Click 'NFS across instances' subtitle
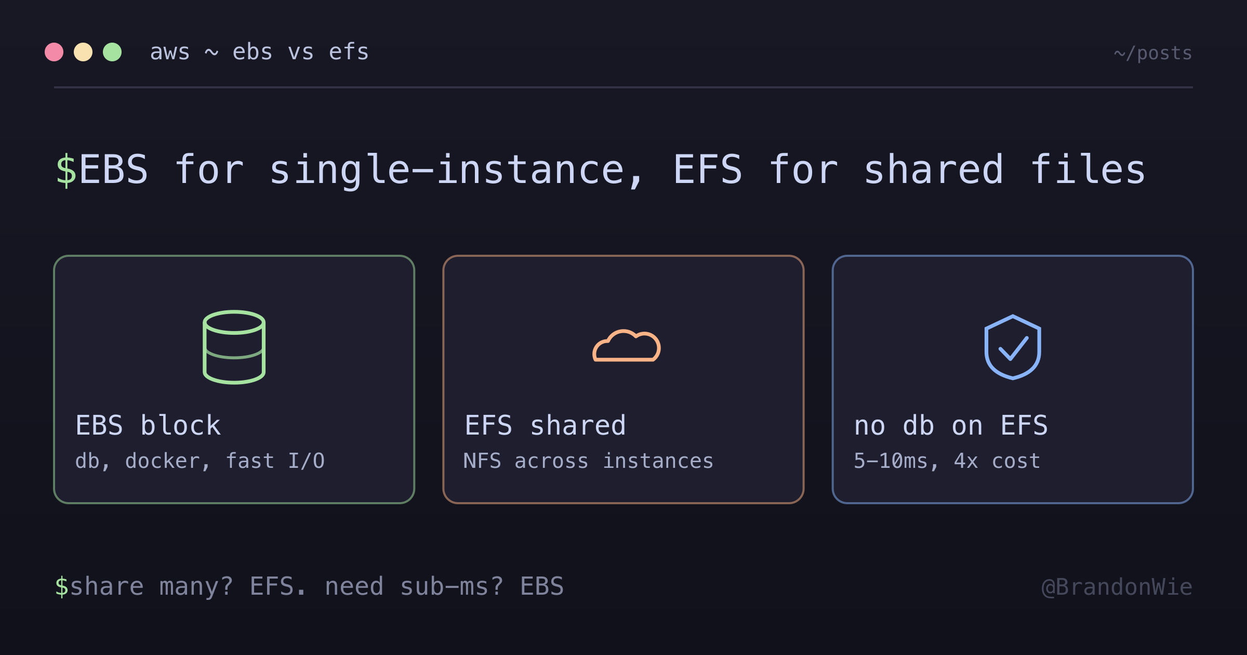This screenshot has height=655, width=1247. [x=589, y=461]
